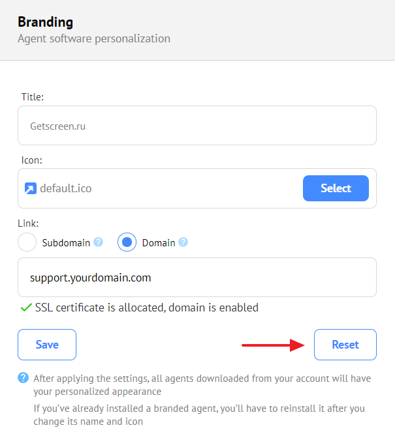Click the Branding heading

pyautogui.click(x=46, y=22)
